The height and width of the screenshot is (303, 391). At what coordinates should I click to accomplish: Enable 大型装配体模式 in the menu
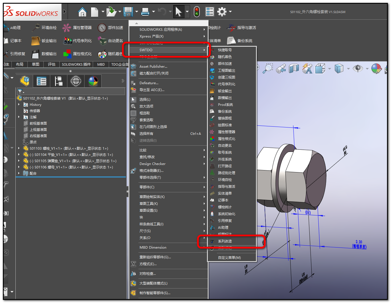(153, 283)
